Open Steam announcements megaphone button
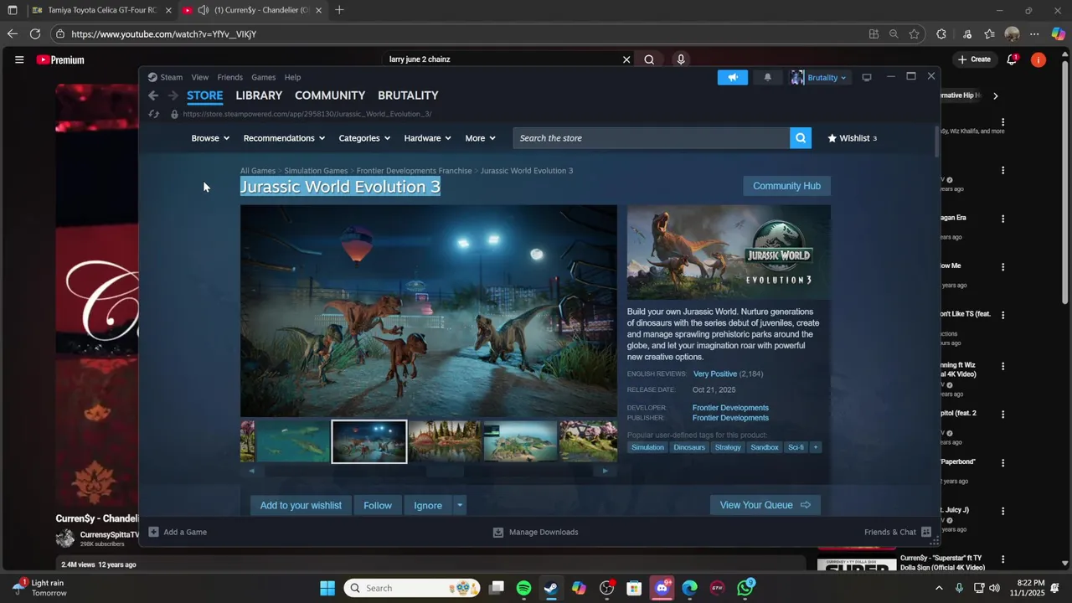Viewport: 1072px width, 603px height. coord(733,77)
